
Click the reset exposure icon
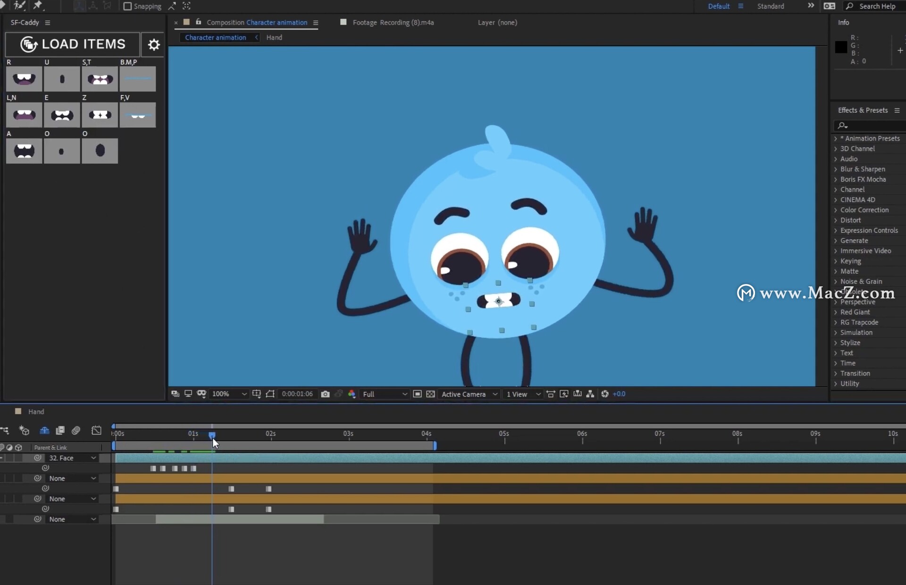click(x=605, y=394)
